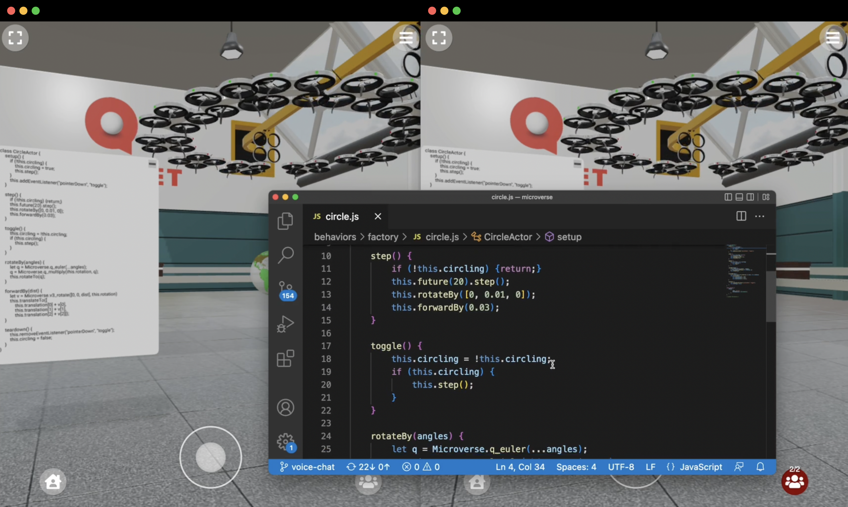Open the Explorer view in VS Code
This screenshot has height=507, width=848.
(285, 221)
